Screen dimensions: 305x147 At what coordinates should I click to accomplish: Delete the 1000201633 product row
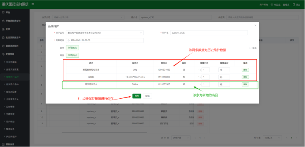245,70
